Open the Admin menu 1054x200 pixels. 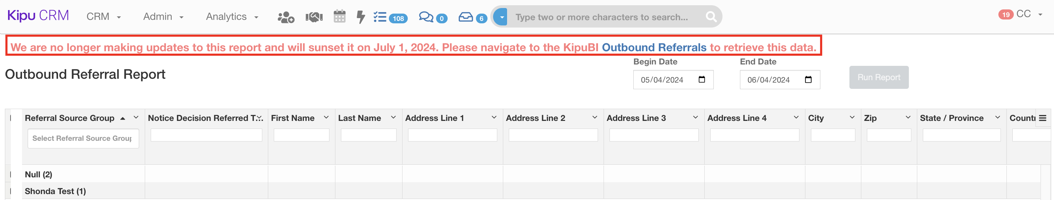[x=163, y=17]
